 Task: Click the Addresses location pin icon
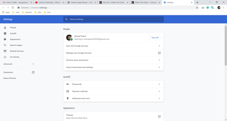(x=68, y=98)
